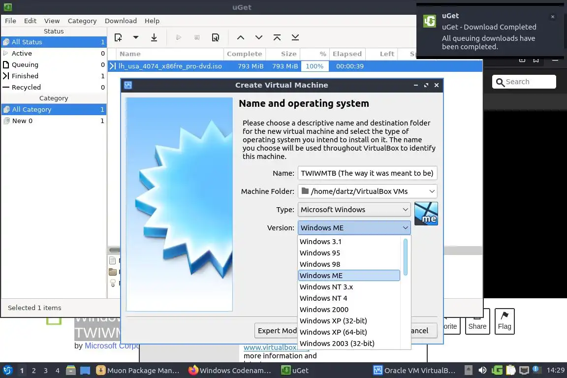Viewport: 567px width, 378px height.
Task: Click the Flag button on the web page
Action: pyautogui.click(x=504, y=321)
